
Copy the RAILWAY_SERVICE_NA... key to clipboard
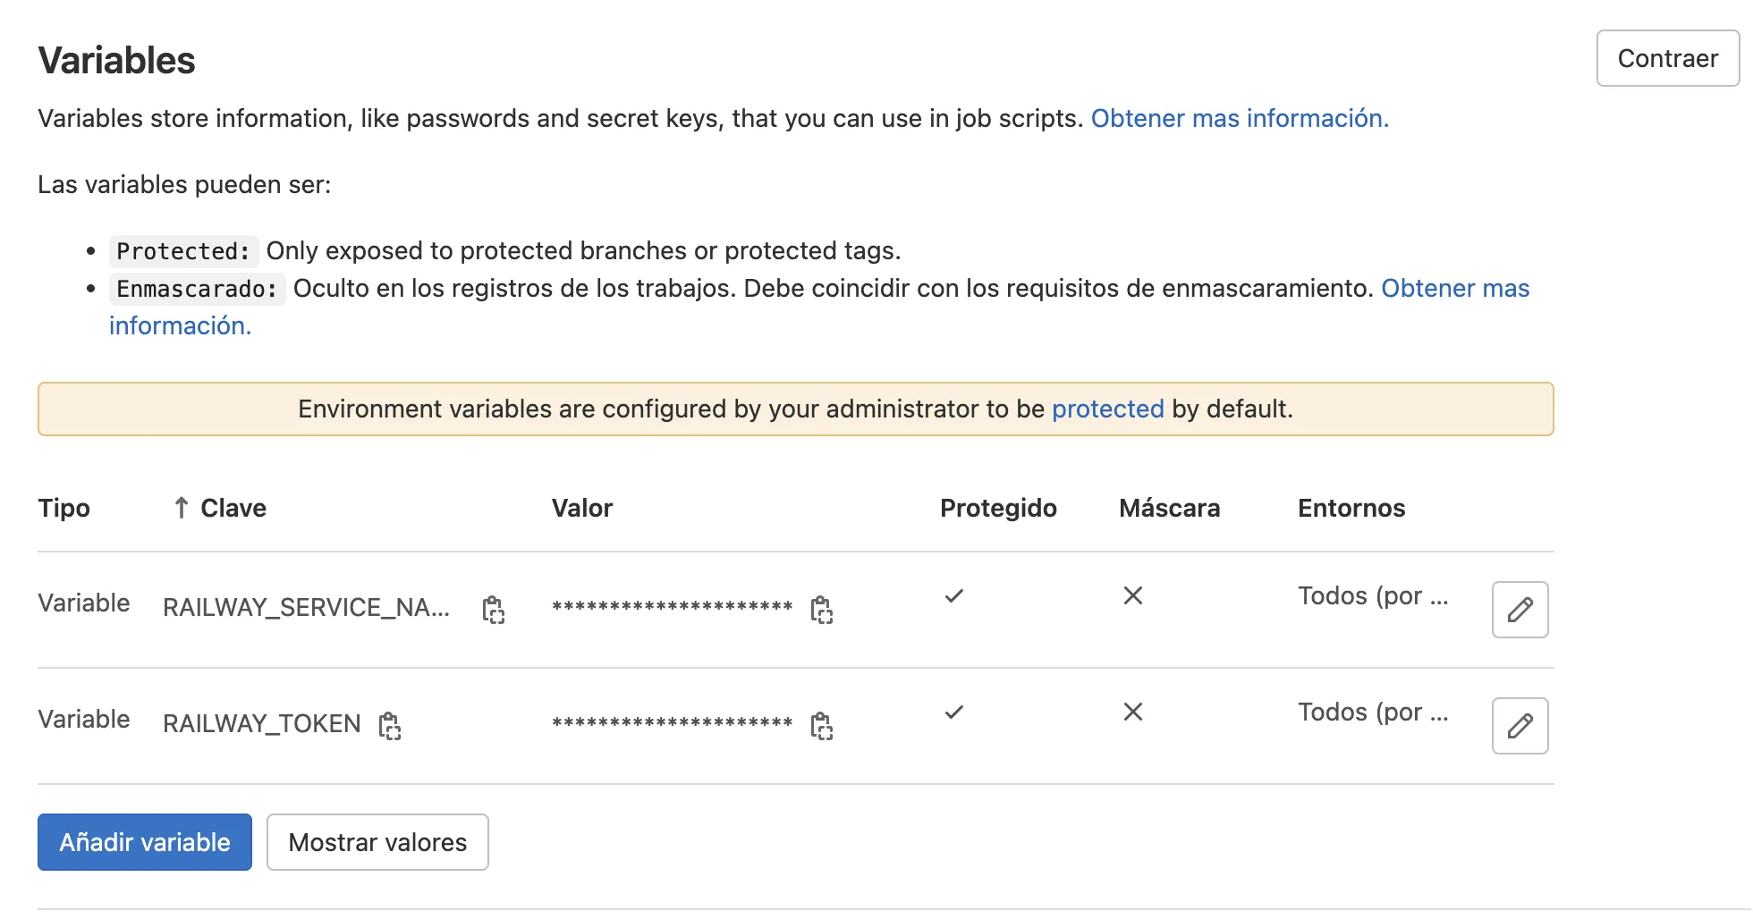coord(493,610)
